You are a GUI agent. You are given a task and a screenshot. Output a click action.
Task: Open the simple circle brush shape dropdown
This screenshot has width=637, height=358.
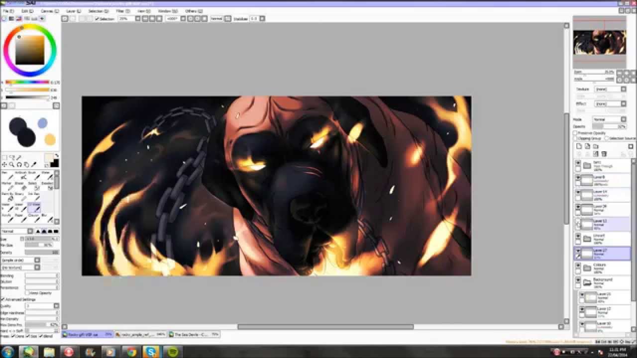pos(20,260)
